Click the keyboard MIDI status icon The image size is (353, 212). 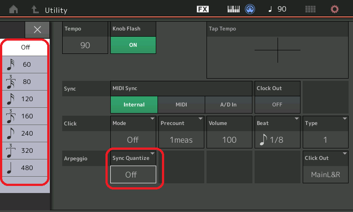point(234,9)
